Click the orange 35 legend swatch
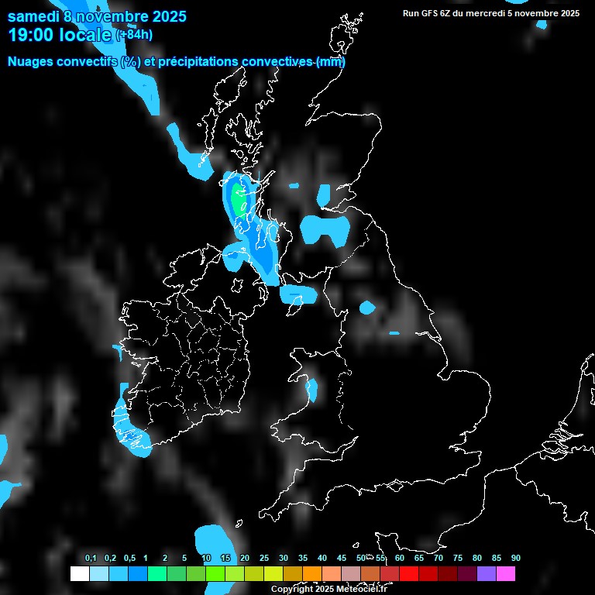Image resolution: width=595 pixels, height=595 pixels. pyautogui.click(x=312, y=574)
